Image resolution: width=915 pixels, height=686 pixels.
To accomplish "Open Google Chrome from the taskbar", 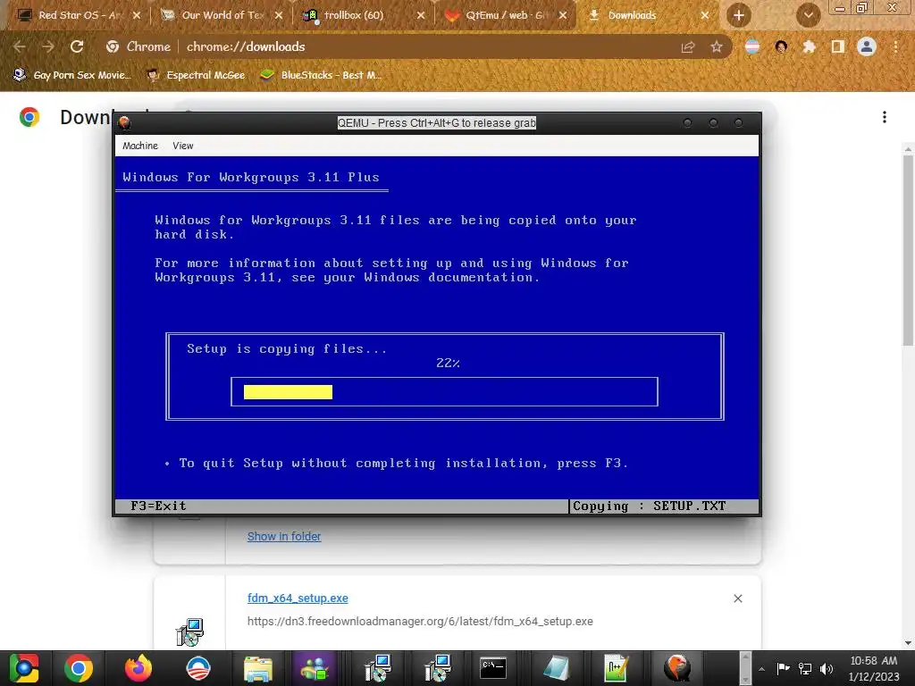I will [x=79, y=668].
